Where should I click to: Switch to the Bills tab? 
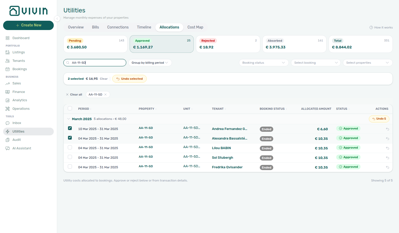tap(95, 27)
